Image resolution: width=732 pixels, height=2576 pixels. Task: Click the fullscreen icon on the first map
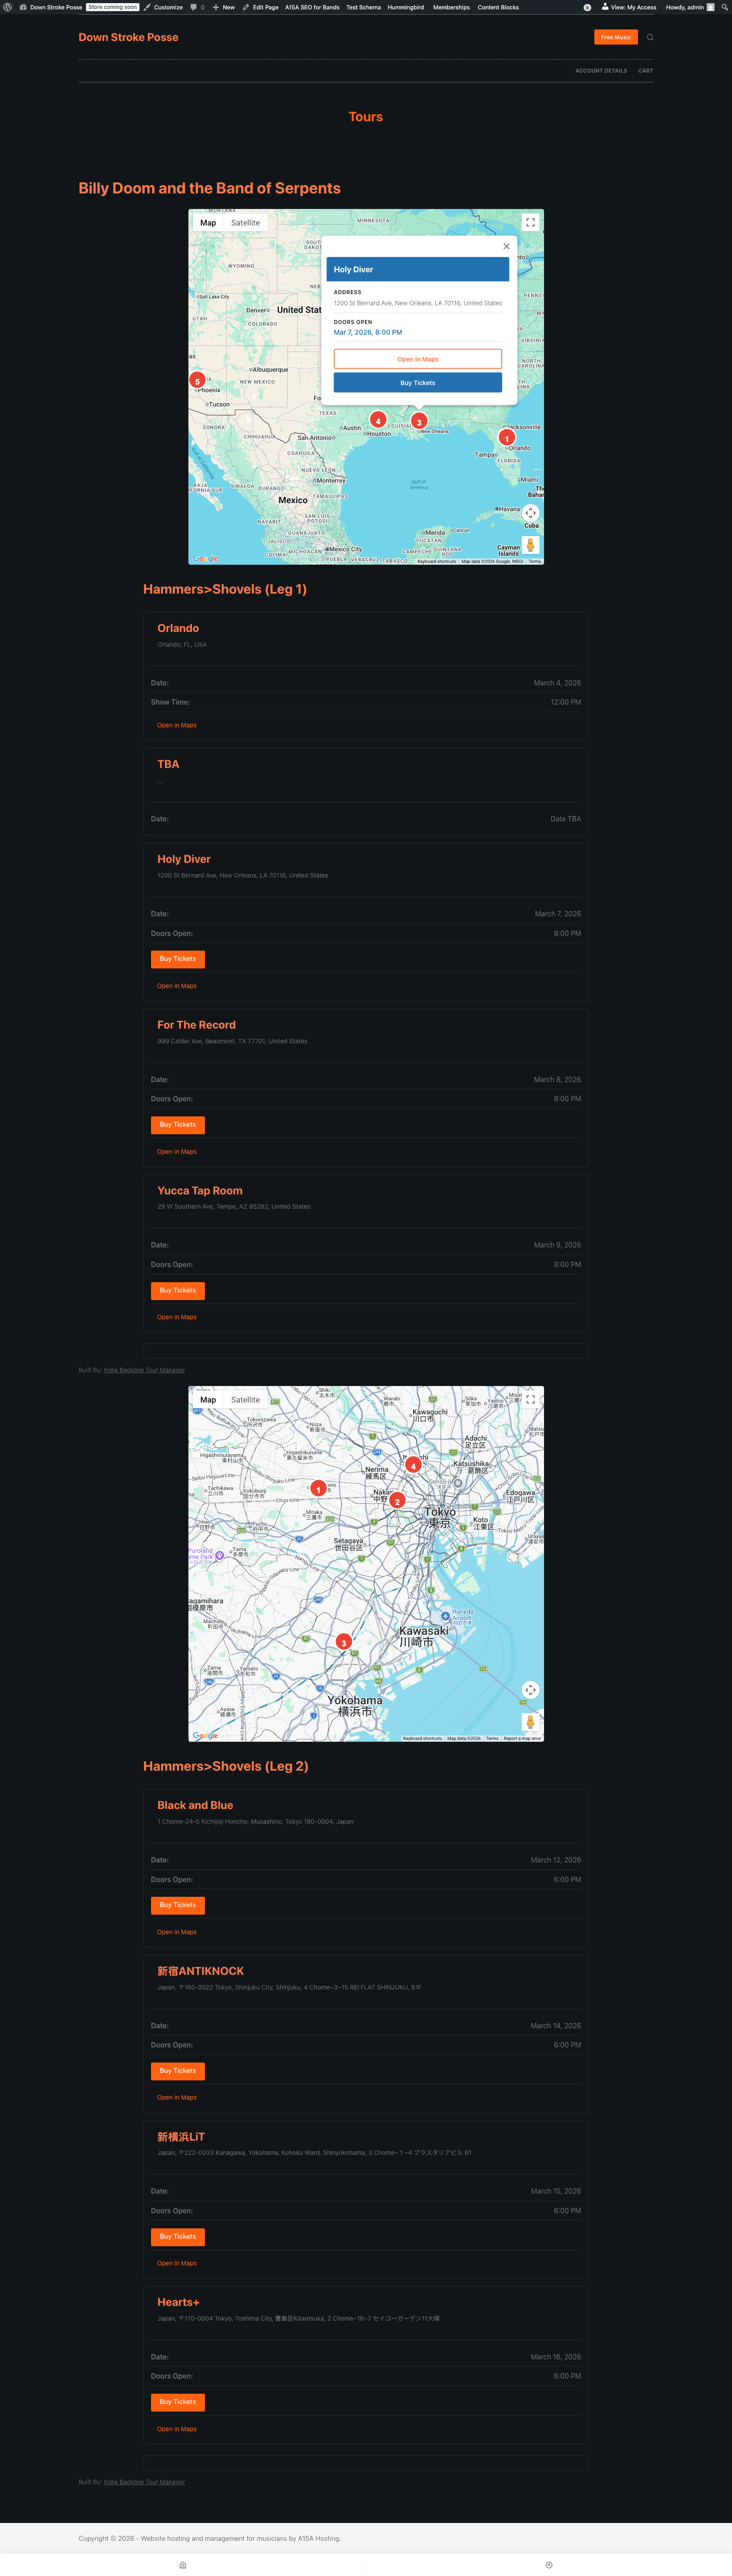click(530, 222)
